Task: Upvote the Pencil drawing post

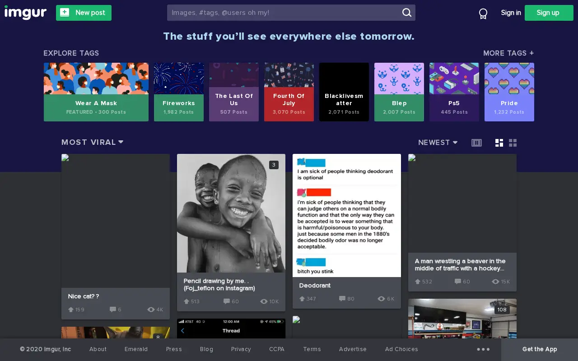Action: click(186, 301)
